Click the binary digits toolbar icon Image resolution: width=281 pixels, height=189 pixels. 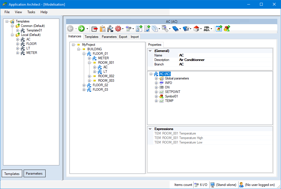pos(207,29)
